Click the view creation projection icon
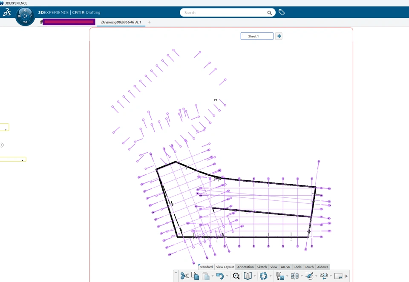The width and height of the screenshot is (409, 282). (280, 276)
